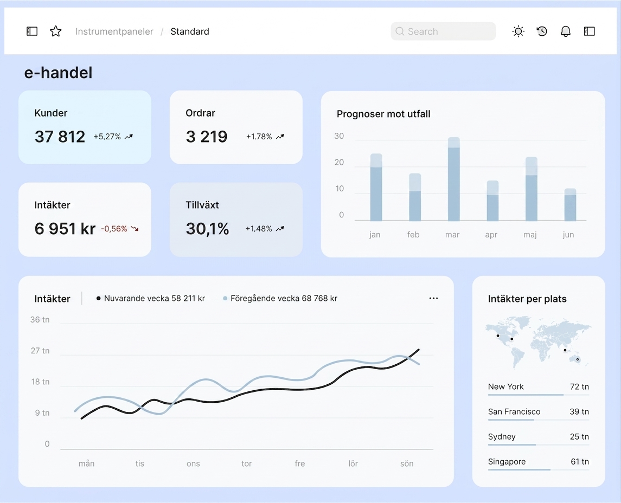
Task: Click the jun bar in forecast chart
Action: point(570,204)
